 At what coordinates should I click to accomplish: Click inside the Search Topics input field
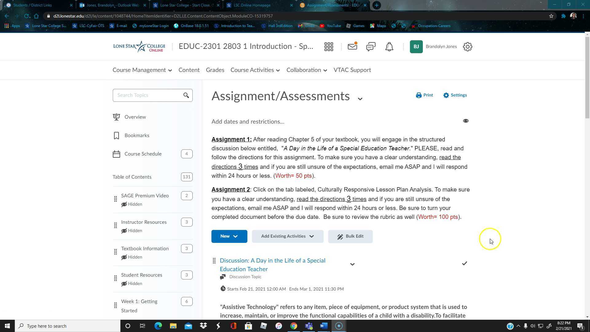pos(147,95)
